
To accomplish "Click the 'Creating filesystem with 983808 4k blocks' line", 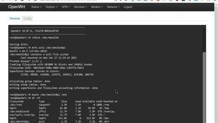I will (51, 65).
